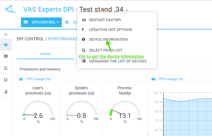This screenshot has height=136, width=212.
Task: Switch to the Online tab
Action: pyautogui.click(x=45, y=54)
